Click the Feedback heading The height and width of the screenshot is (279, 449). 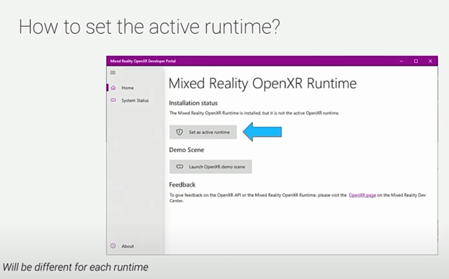pos(182,185)
